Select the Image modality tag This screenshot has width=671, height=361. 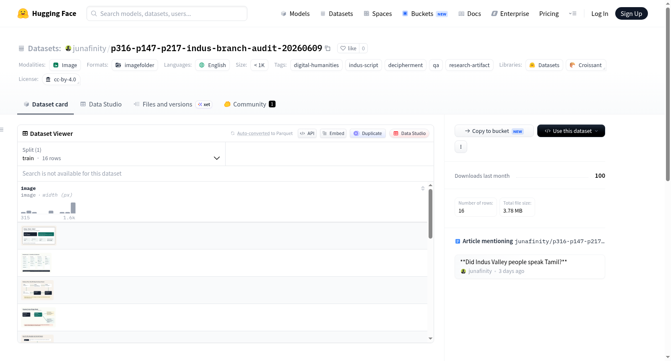[65, 65]
